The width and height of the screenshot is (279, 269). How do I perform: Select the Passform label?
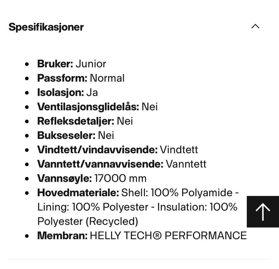tap(62, 78)
